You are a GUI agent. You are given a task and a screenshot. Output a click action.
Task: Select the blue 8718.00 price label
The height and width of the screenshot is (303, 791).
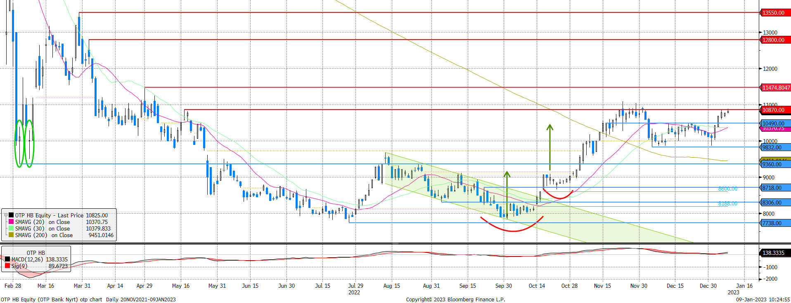(775, 188)
